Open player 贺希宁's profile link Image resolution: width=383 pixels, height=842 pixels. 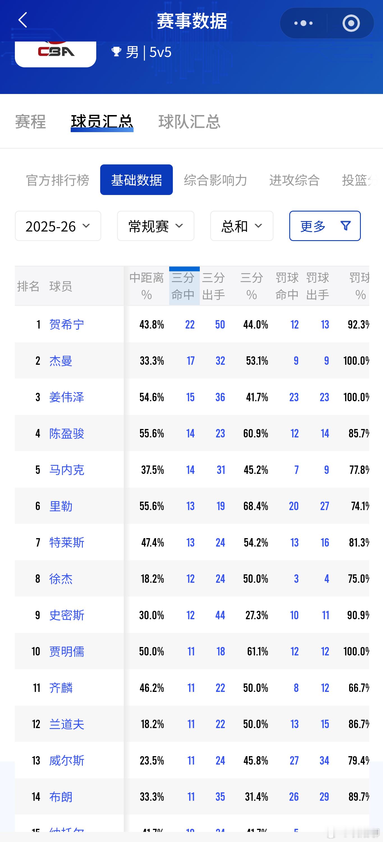67,324
